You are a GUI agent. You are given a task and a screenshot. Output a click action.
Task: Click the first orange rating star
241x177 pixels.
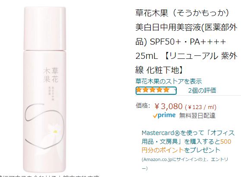tap(139, 90)
